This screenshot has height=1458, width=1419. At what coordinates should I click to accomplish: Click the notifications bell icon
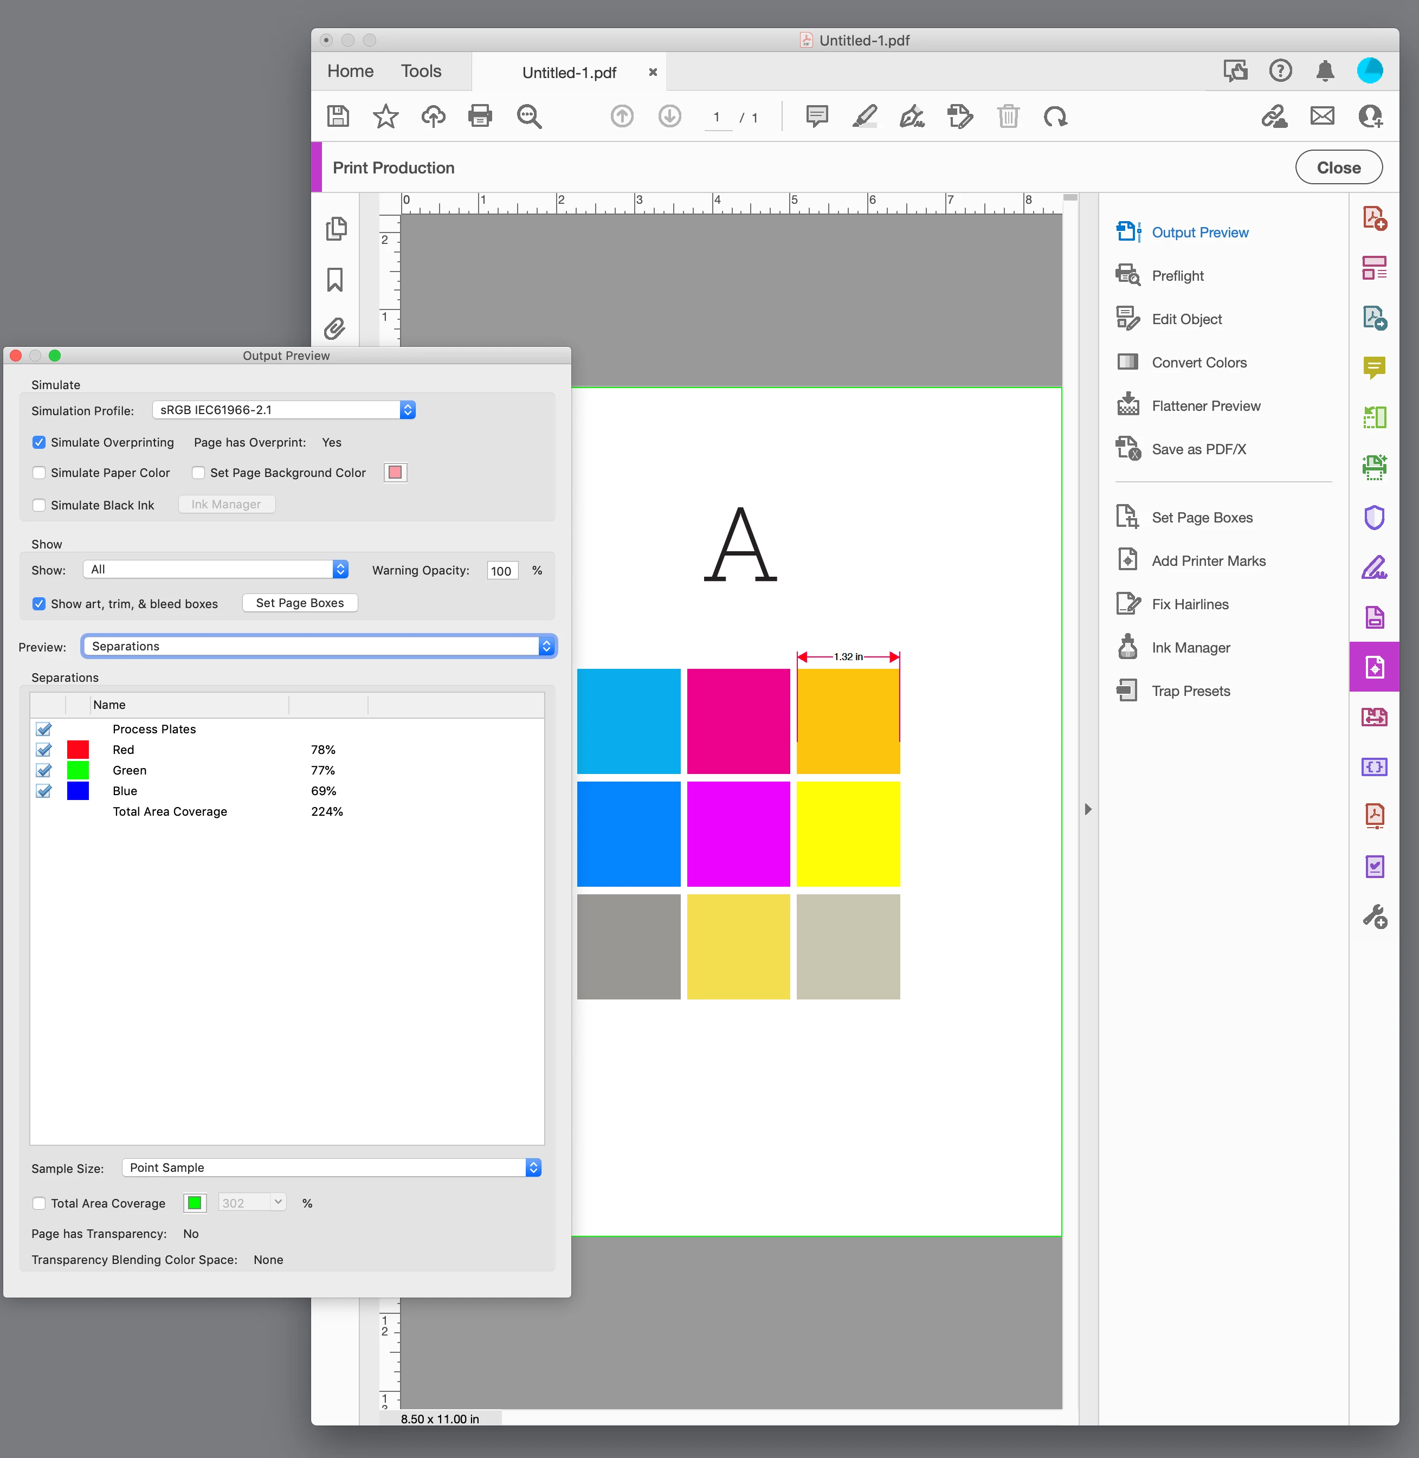[x=1324, y=72]
